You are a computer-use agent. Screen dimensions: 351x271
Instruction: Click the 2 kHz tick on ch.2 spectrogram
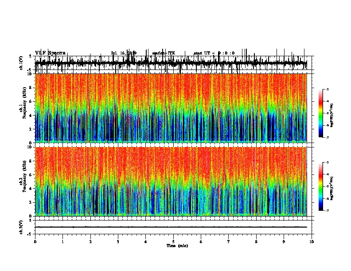click(31, 202)
